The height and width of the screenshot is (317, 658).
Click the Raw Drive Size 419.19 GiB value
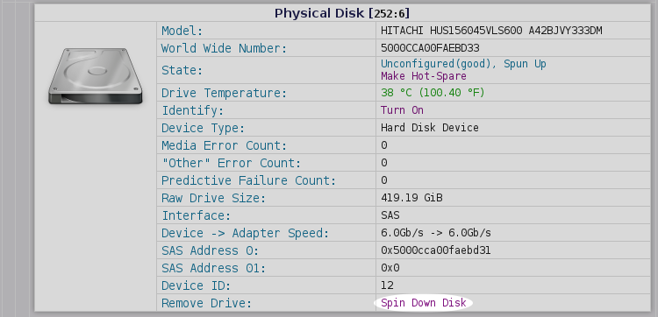[411, 198]
